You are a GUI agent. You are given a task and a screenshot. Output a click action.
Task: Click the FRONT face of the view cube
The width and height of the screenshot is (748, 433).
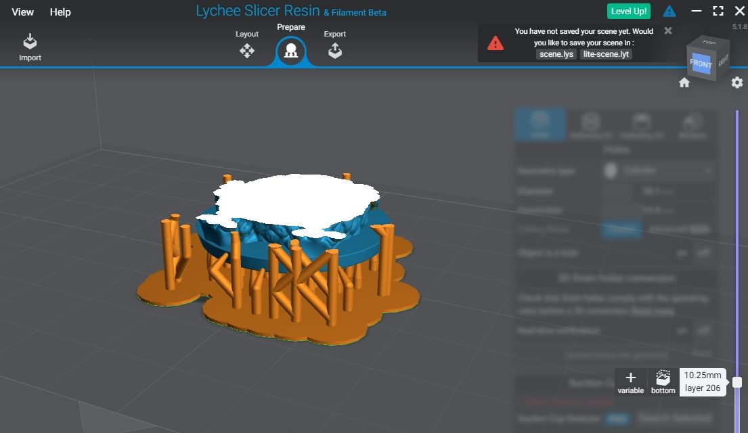701,64
